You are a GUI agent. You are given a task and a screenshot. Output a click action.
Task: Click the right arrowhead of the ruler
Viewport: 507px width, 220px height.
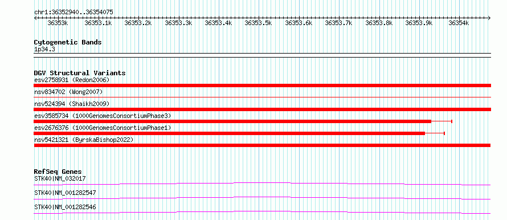click(489, 18)
